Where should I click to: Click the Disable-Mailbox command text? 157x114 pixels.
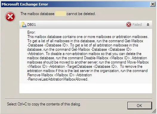96,58
